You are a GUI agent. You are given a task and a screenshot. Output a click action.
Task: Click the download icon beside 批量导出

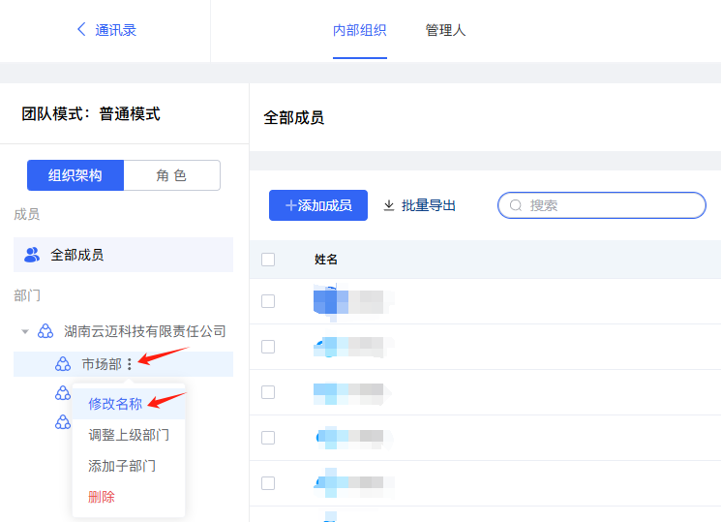click(389, 205)
